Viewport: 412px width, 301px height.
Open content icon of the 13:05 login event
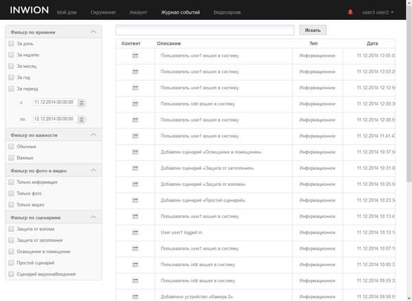tap(135, 56)
